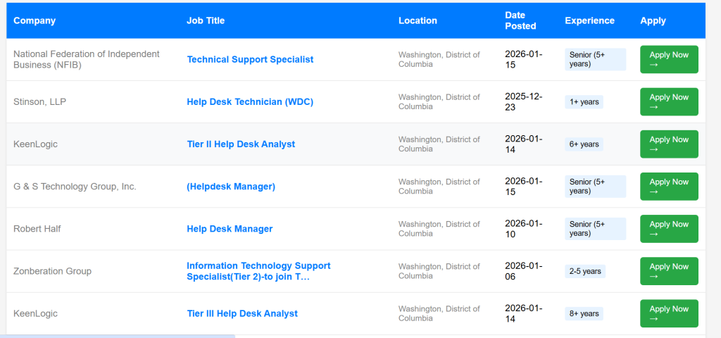The image size is (721, 338).
Task: Click the Tier II Help Desk Analyst title
Action: pos(241,144)
